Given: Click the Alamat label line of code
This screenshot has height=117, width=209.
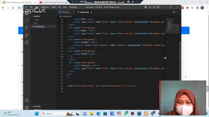Looking at the screenshot, I should tap(85, 42).
